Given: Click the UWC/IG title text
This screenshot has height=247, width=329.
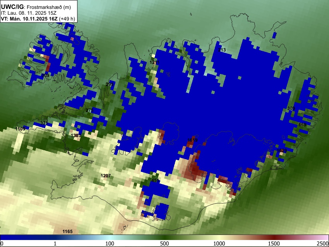Looking at the screenshot, I should 12,7.
